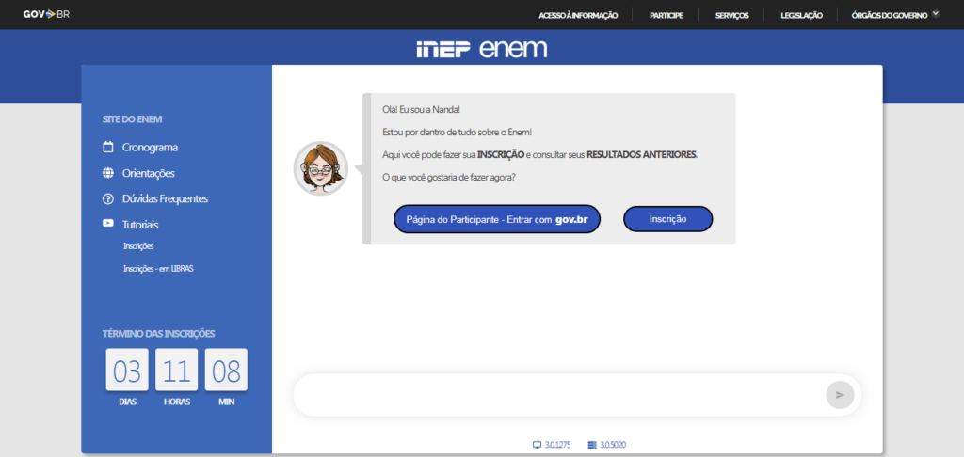Click the 03 days countdown box

pos(127,370)
